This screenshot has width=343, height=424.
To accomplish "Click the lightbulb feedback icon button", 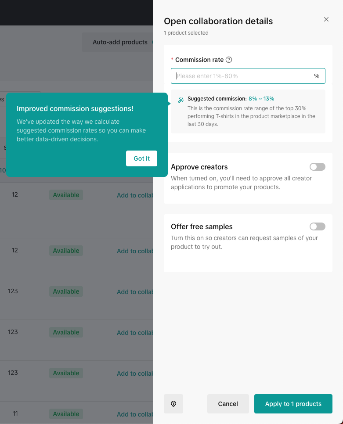I will 173,404.
